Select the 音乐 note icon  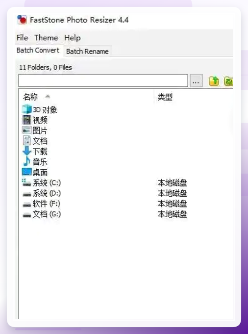point(27,161)
